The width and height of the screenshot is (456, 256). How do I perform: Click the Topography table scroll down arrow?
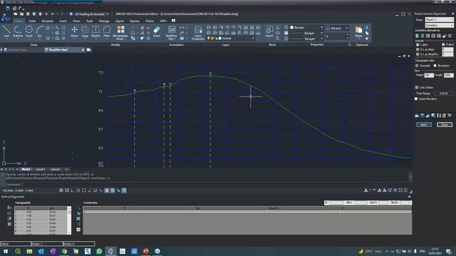(x=69, y=233)
